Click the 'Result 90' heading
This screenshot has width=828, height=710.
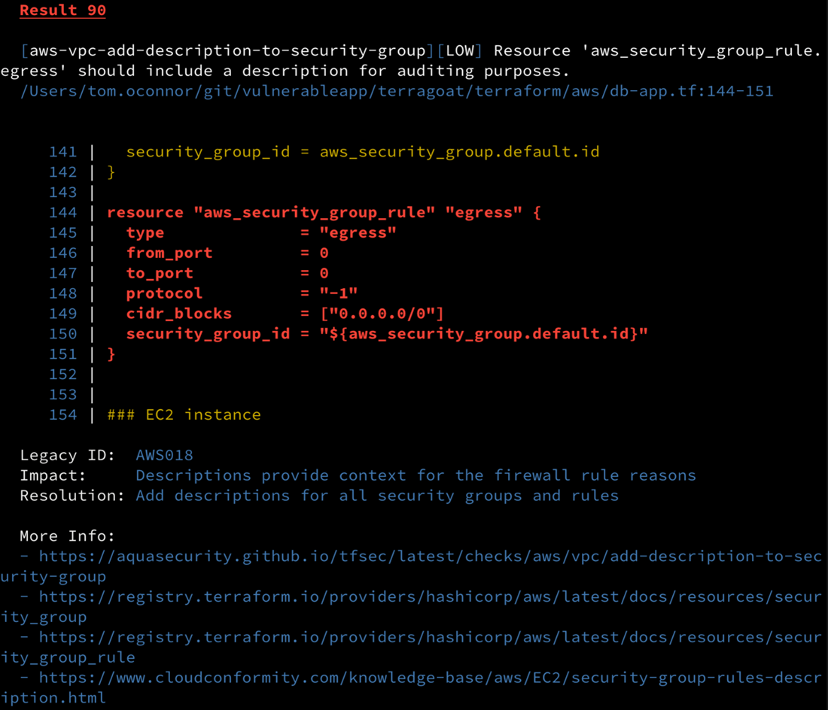point(62,11)
